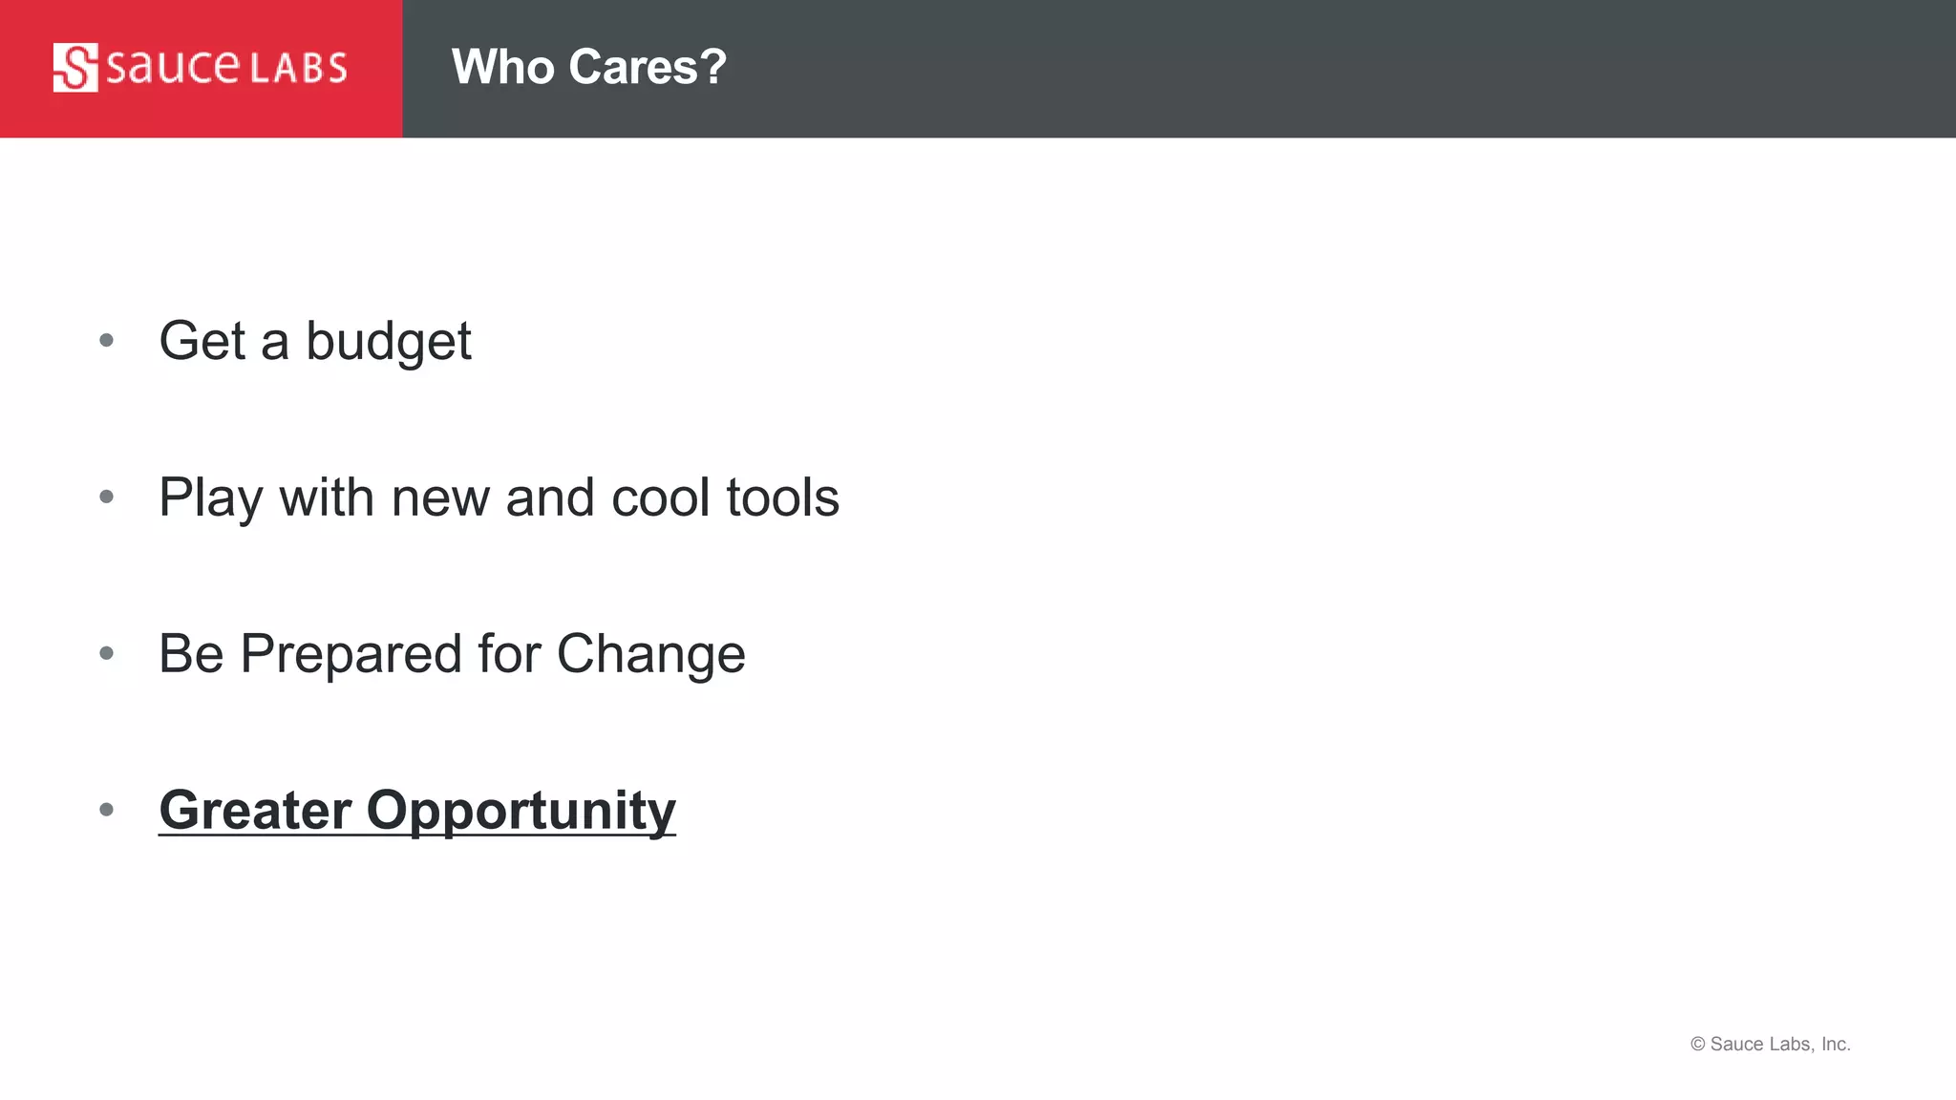The height and width of the screenshot is (1100, 1956).
Task: Click the Sauce Labs S logo icon
Action: coord(75,68)
